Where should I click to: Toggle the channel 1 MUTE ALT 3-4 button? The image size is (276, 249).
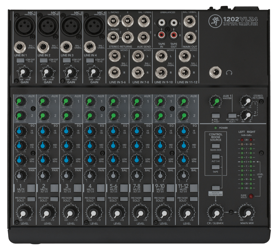(x=31, y=188)
